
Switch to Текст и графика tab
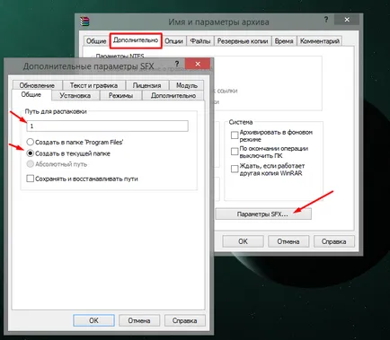tap(93, 85)
